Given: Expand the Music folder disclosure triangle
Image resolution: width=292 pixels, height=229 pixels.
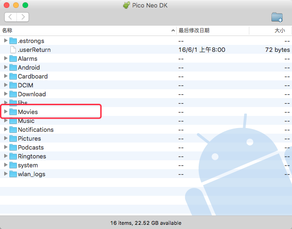Looking at the screenshot, I should coord(6,121).
